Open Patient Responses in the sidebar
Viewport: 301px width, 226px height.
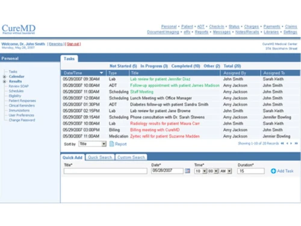coord(22,101)
